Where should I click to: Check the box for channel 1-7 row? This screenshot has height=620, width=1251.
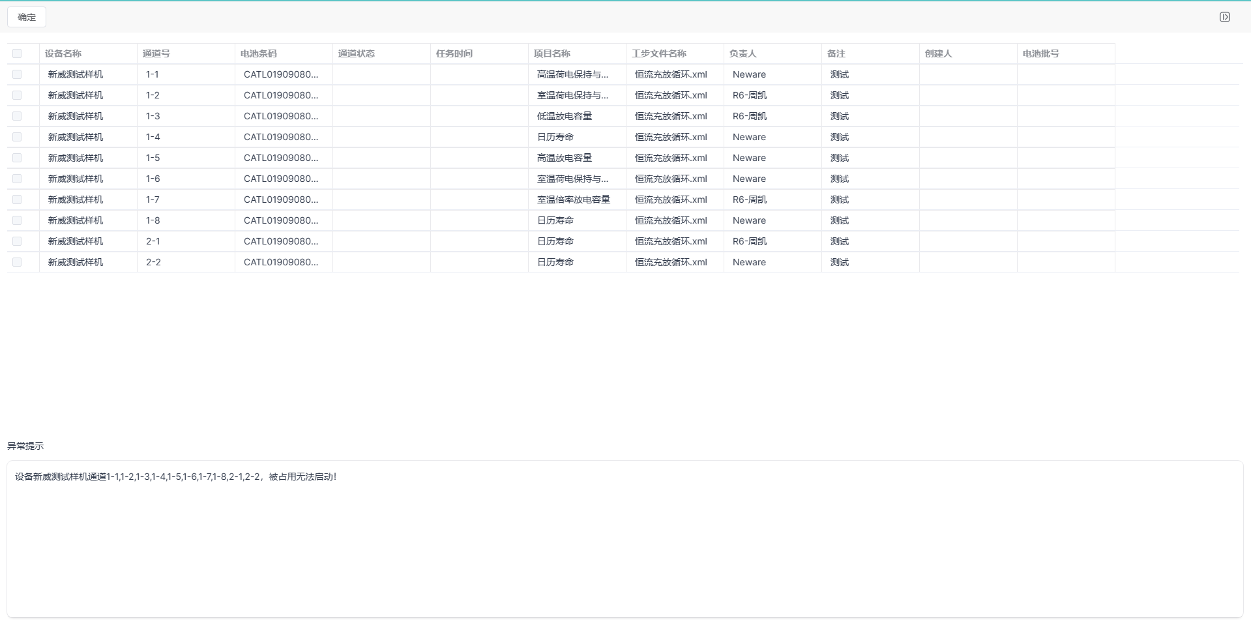[x=17, y=199]
